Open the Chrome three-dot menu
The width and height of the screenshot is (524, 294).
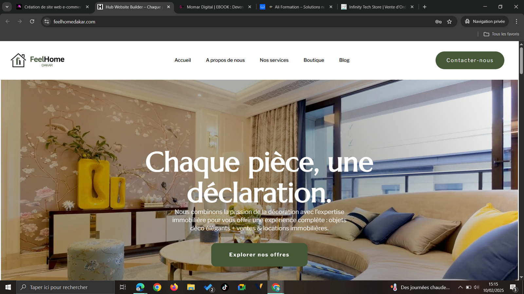tap(516, 22)
